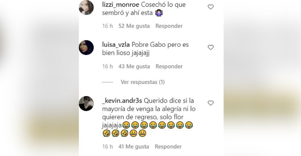Reply to _kevin.andr3s comment

click(168, 147)
